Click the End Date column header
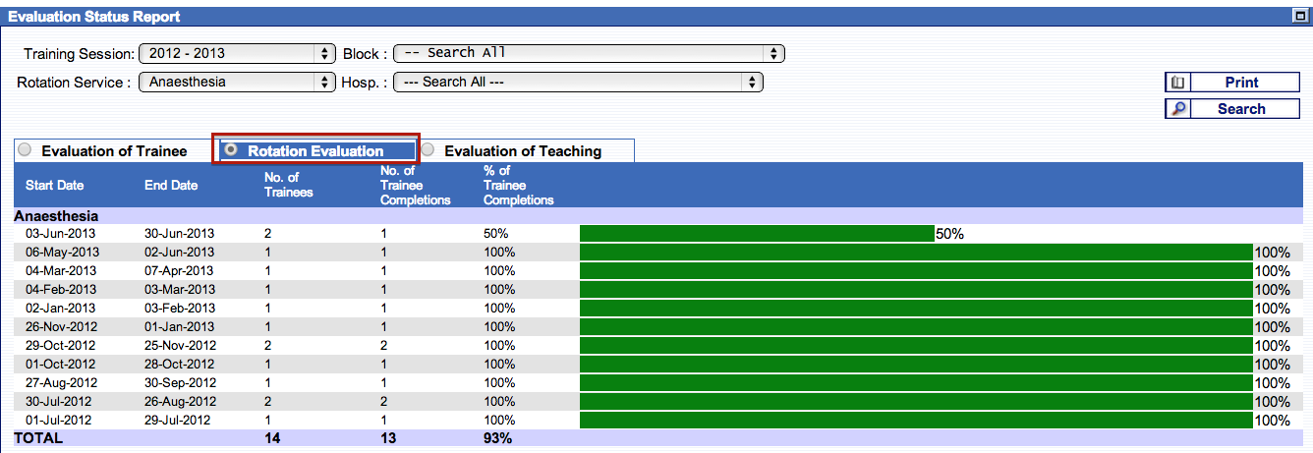 pos(171,185)
